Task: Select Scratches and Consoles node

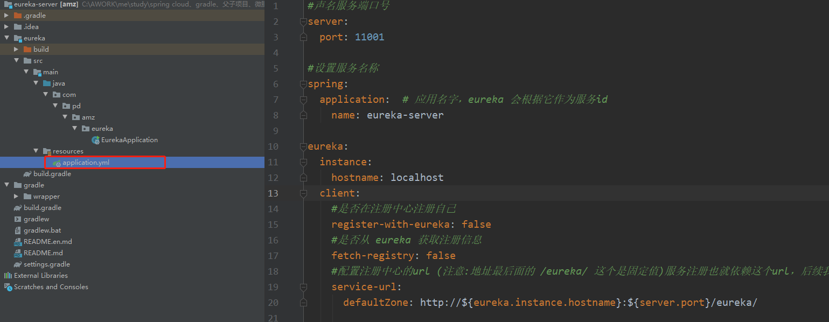Action: point(51,287)
